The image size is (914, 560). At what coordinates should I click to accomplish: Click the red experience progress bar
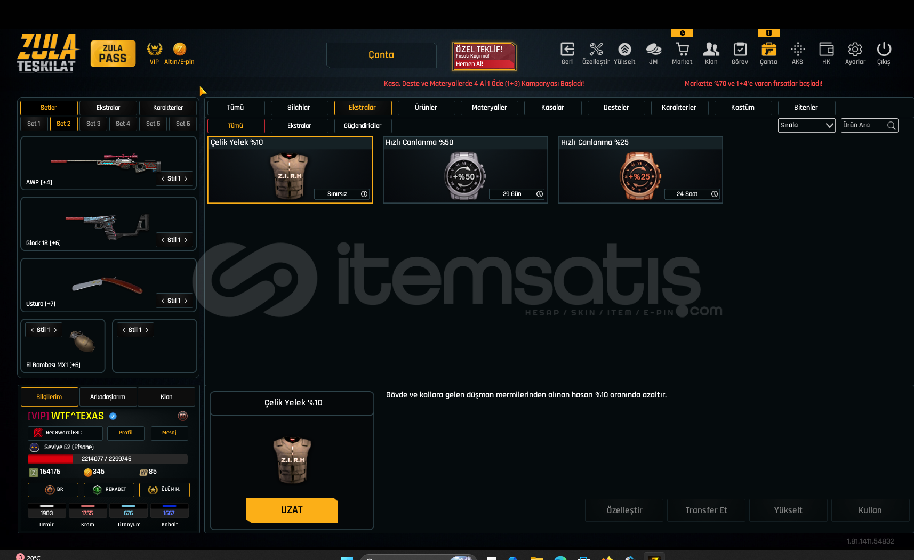click(107, 459)
